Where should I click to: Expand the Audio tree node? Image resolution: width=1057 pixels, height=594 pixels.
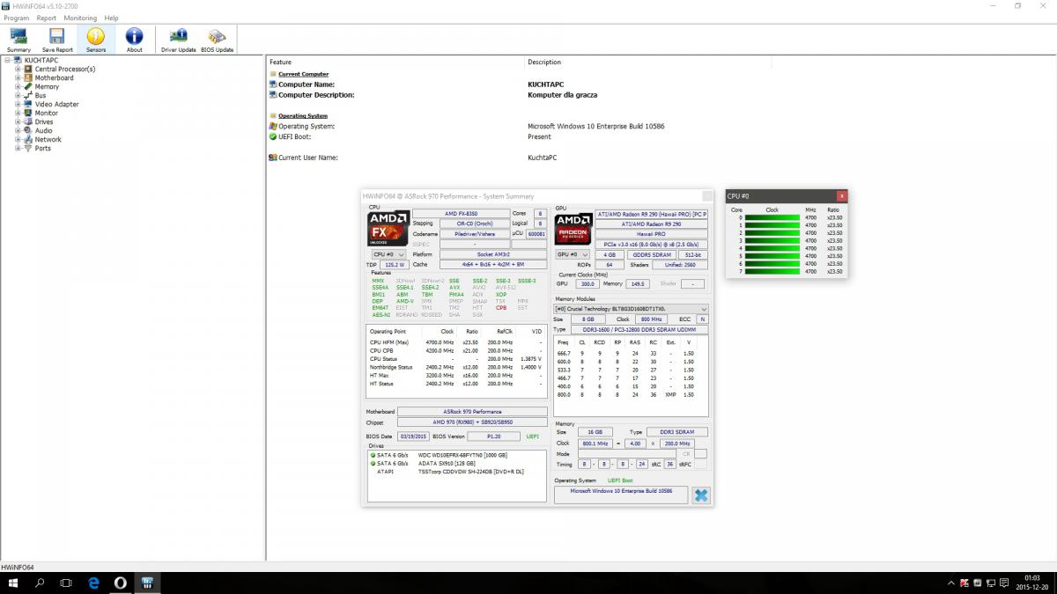(x=18, y=130)
